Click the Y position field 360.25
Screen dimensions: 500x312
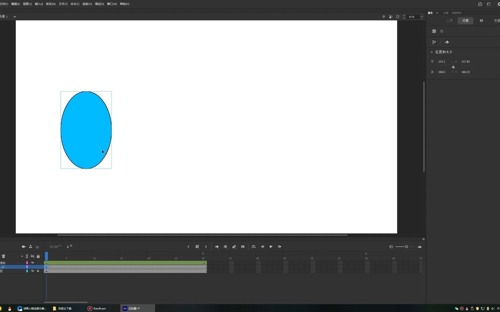pos(467,72)
